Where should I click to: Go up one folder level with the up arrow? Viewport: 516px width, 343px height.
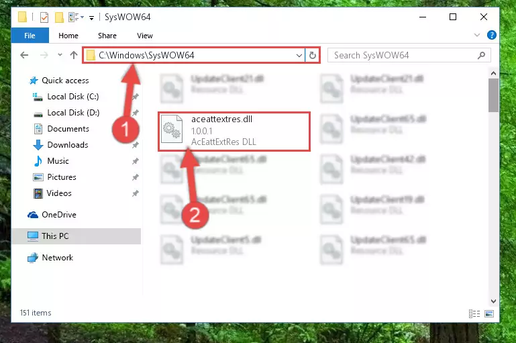click(x=74, y=55)
